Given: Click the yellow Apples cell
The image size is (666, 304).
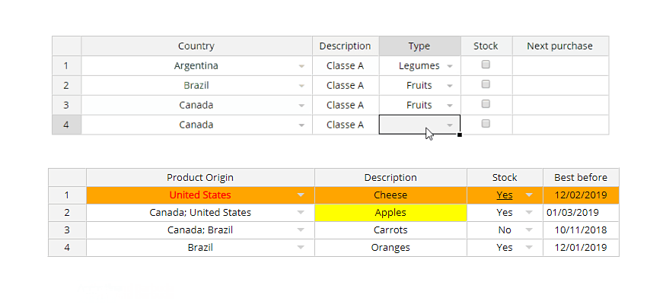Looking at the screenshot, I should [390, 213].
